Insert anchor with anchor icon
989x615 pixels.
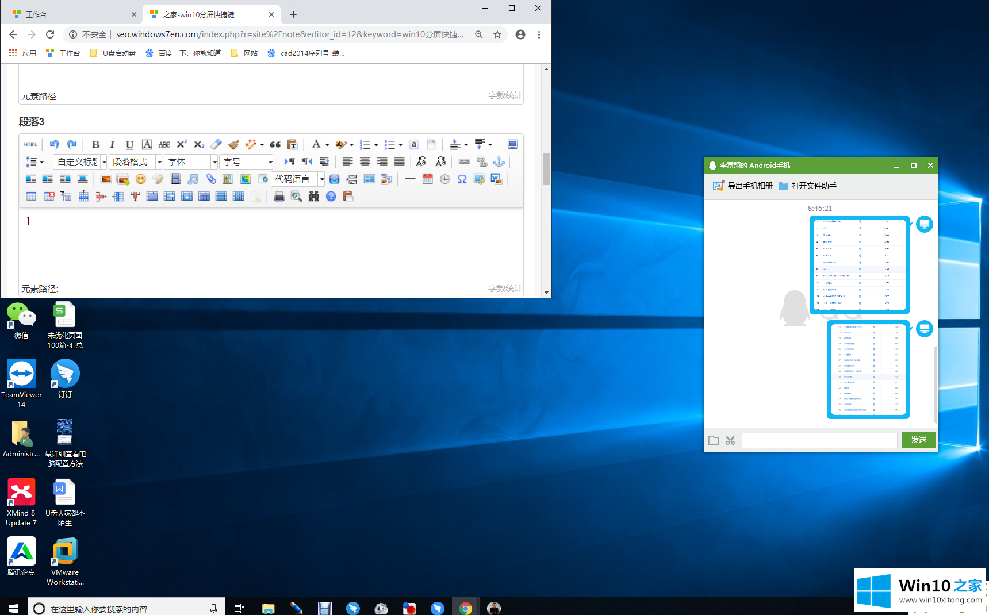point(499,162)
